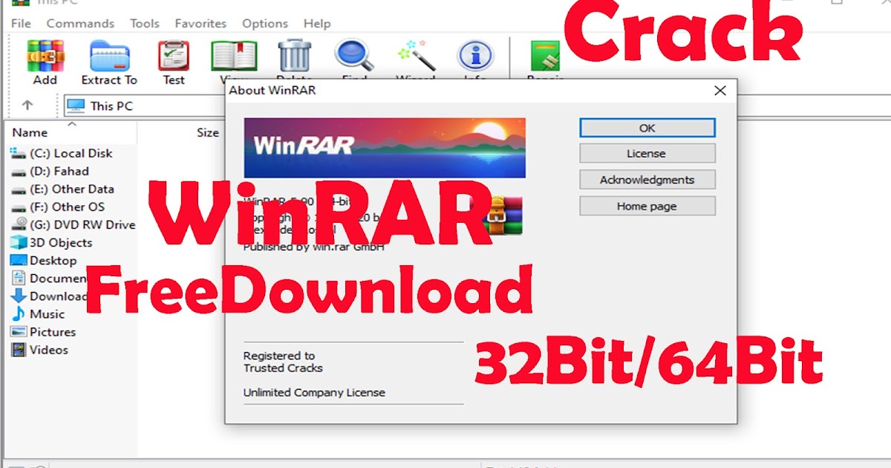This screenshot has width=891, height=468.
Task: Click the This PC monitor icon in address bar
Action: (x=76, y=105)
